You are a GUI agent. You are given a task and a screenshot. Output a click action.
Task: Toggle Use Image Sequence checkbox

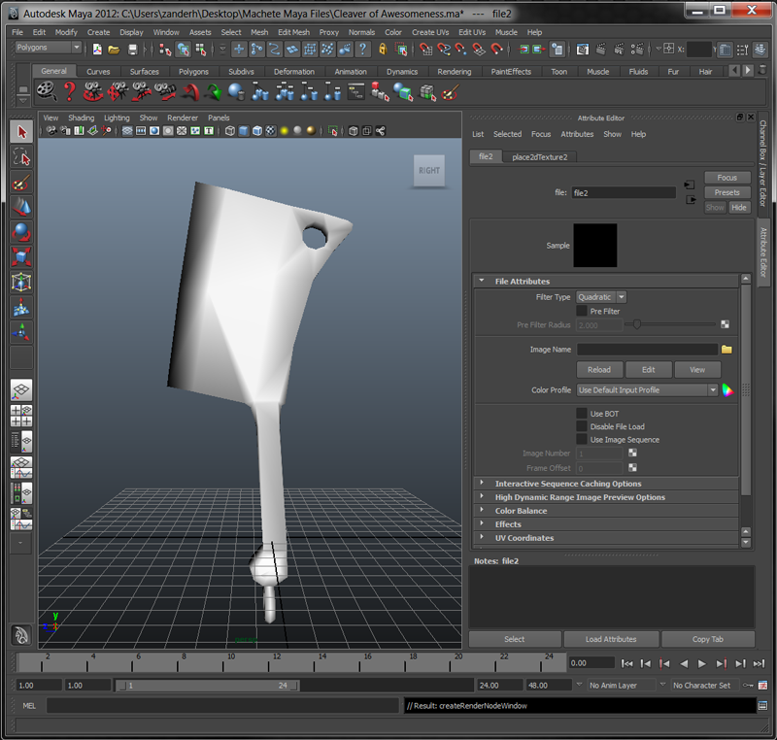tap(582, 440)
